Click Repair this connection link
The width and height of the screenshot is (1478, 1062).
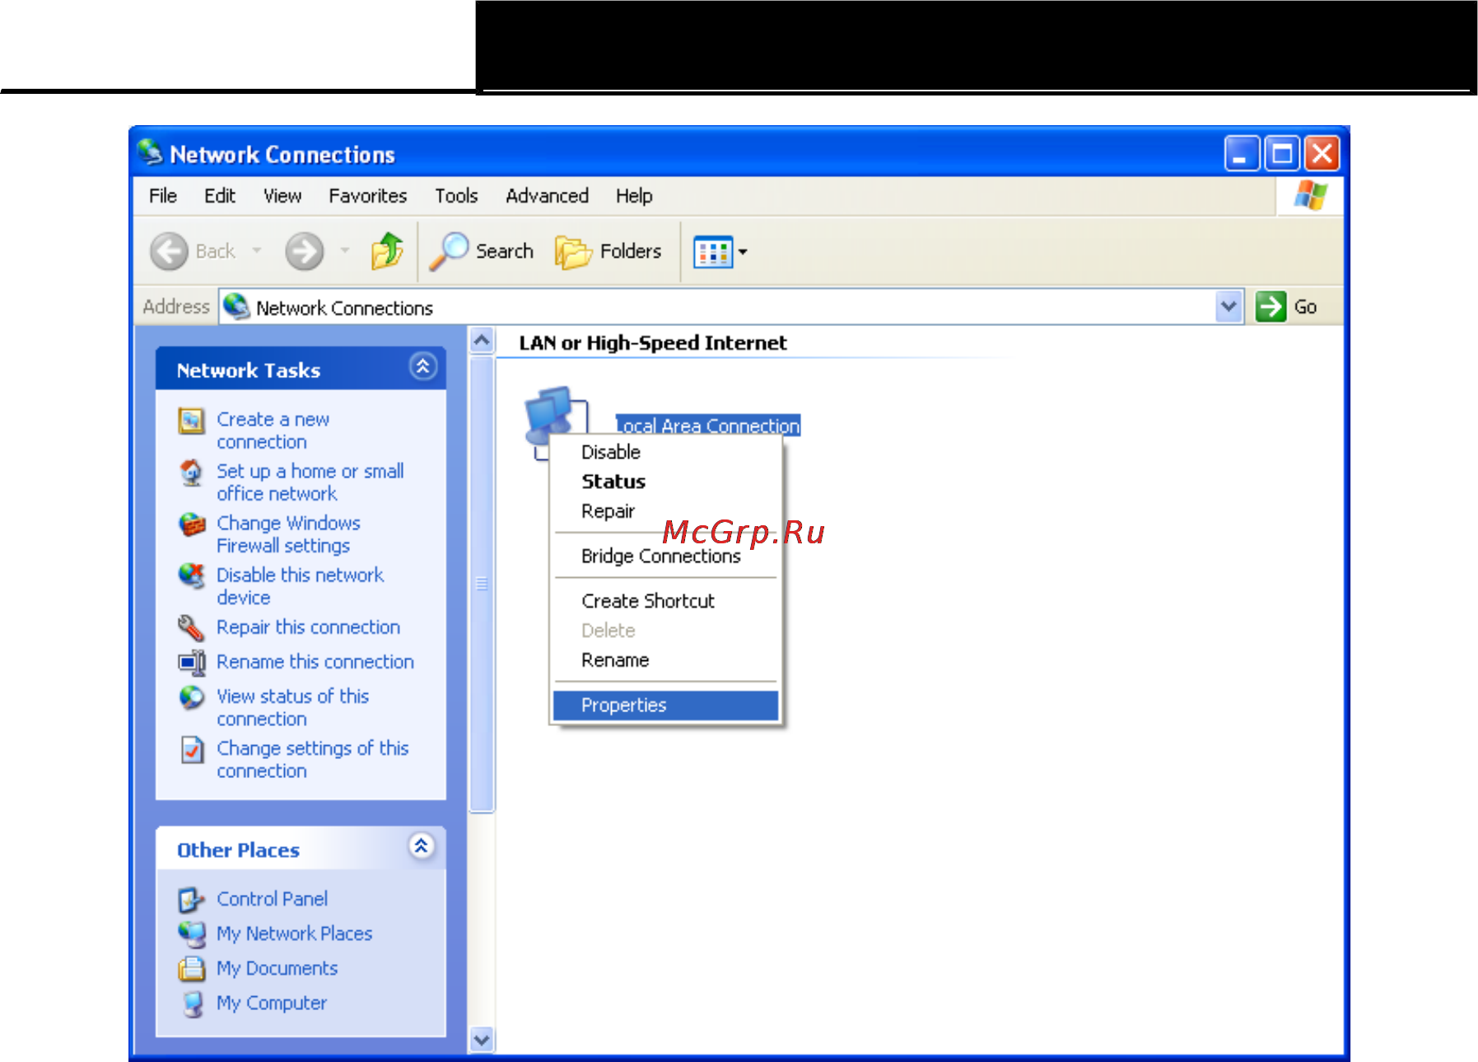[308, 627]
